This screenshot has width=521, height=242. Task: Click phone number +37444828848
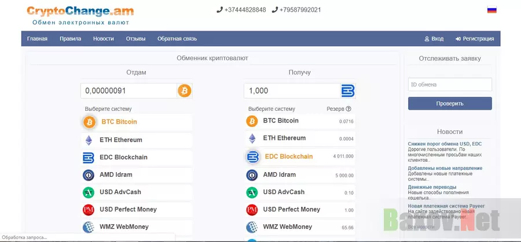pyautogui.click(x=245, y=10)
